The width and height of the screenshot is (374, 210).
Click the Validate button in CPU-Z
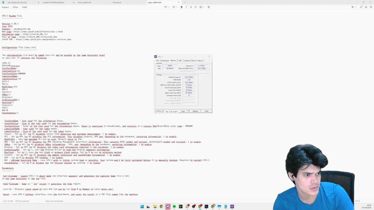tap(195, 111)
